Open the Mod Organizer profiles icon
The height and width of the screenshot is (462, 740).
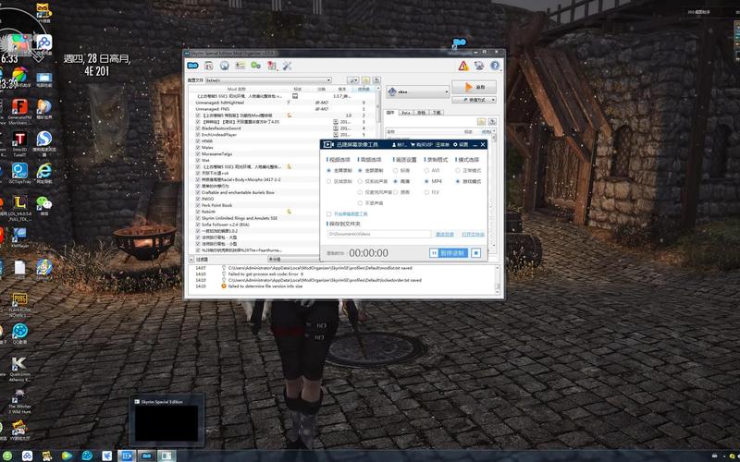pos(240,66)
